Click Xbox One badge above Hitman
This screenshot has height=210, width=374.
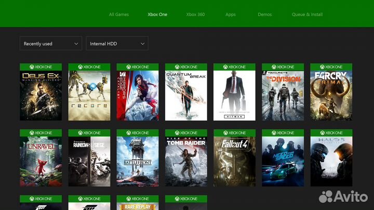234,67
